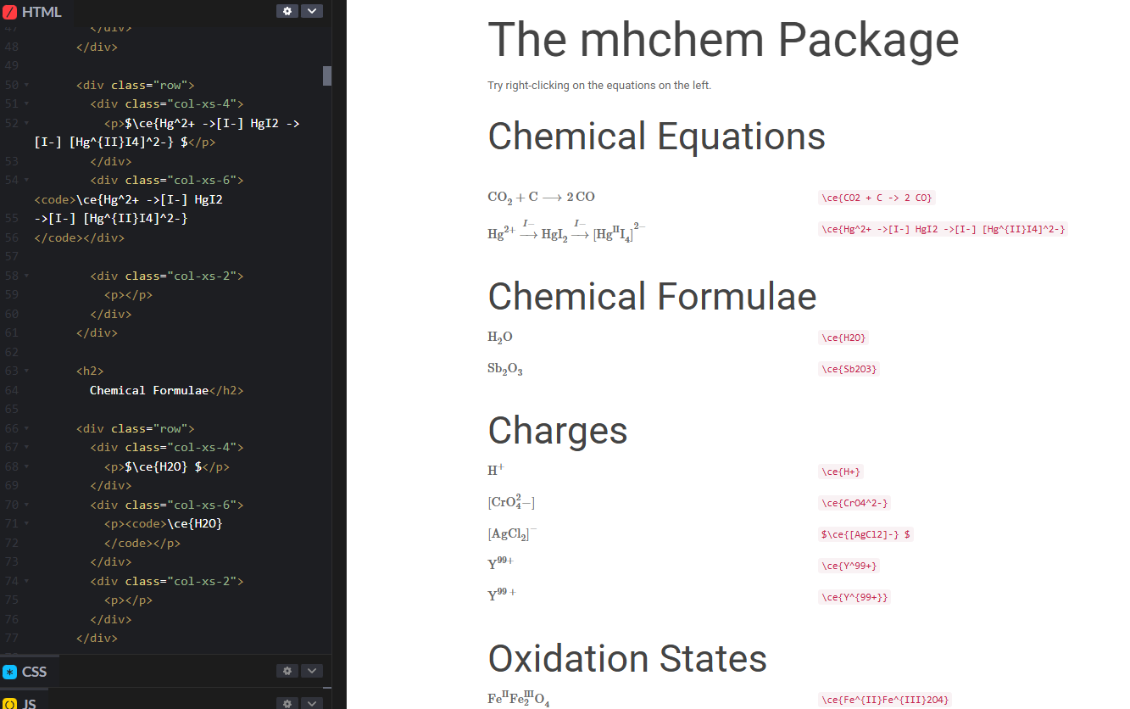Expand the CSS panel chevron menu

[x=311, y=670]
